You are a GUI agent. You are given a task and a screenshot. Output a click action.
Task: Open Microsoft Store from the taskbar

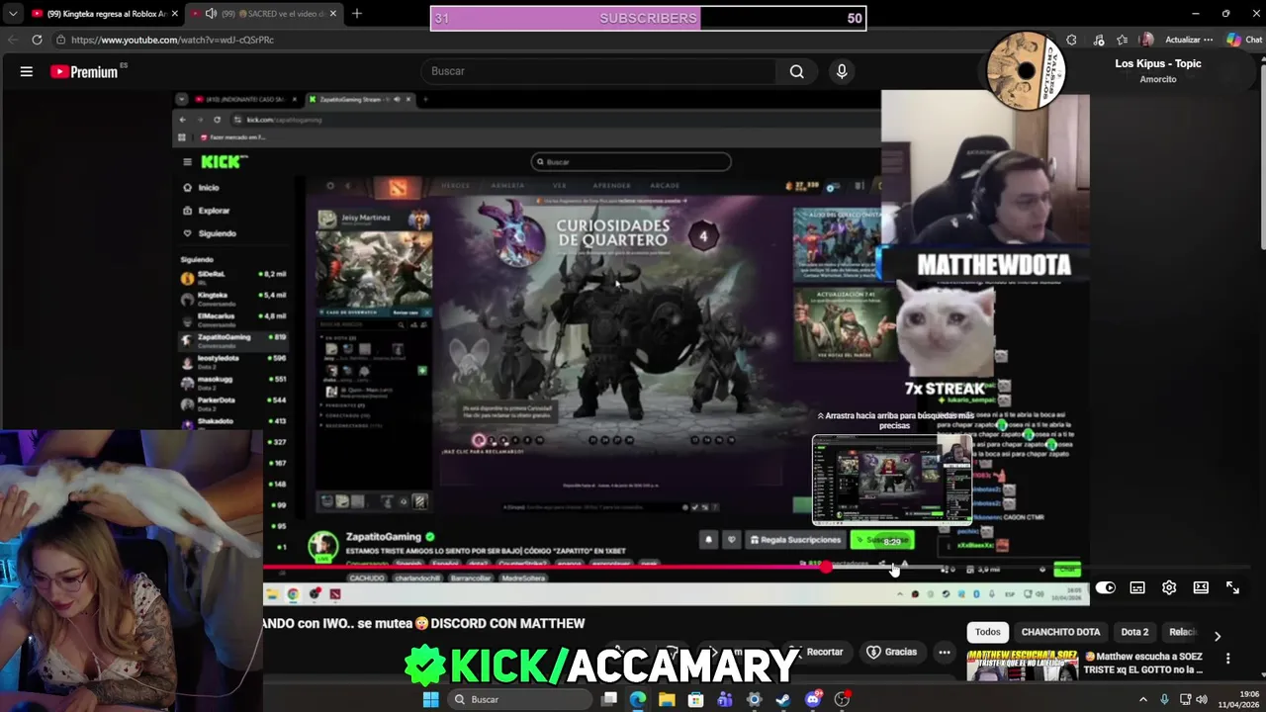696,699
